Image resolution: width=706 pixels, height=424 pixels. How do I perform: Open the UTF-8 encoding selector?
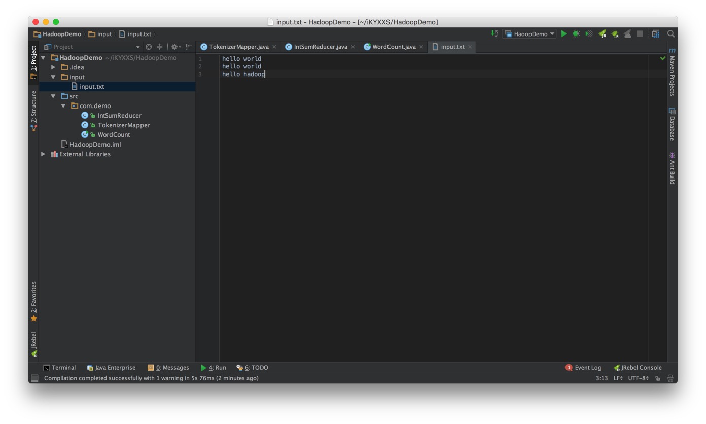click(x=638, y=378)
